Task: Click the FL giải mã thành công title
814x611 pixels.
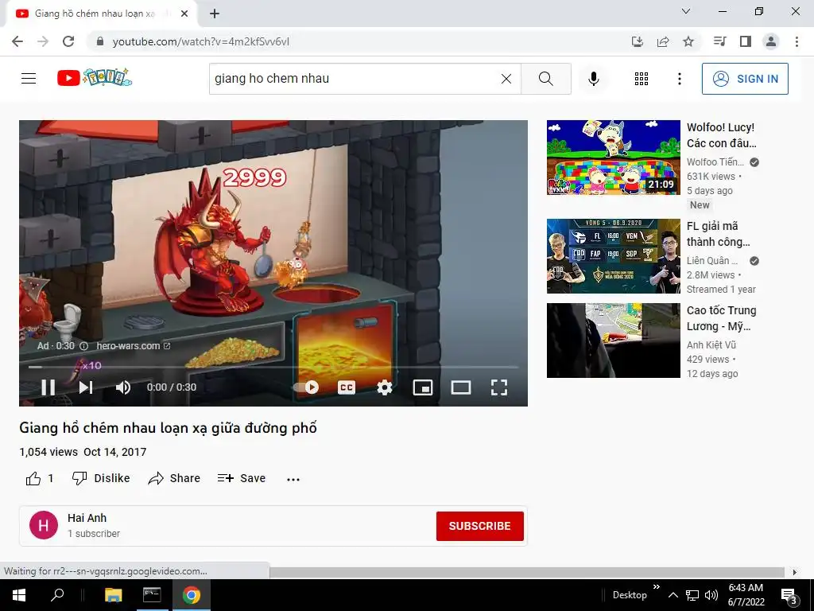Action: (x=718, y=234)
